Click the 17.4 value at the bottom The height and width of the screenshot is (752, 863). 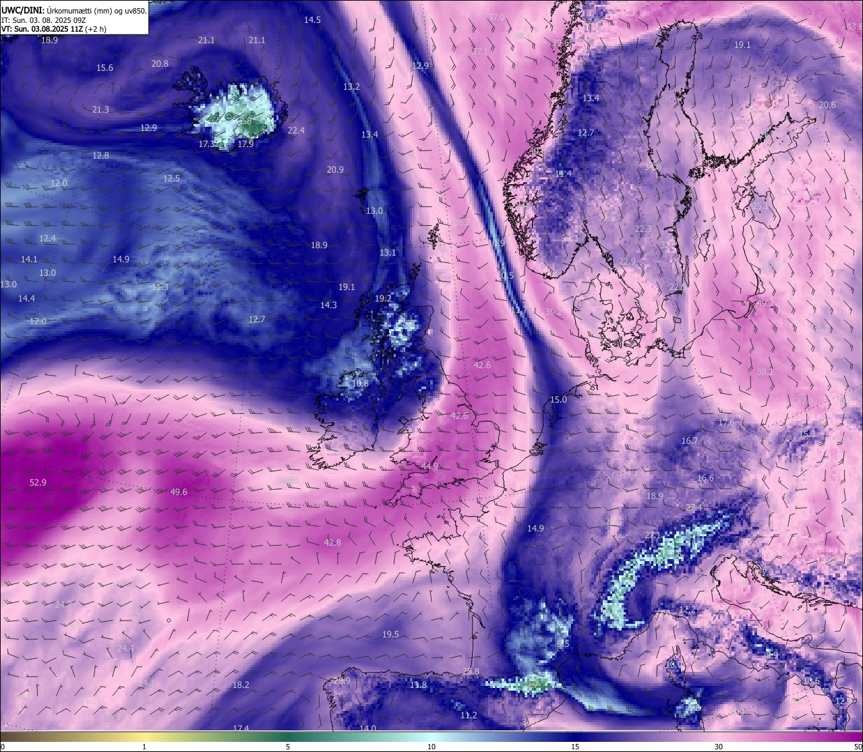(x=241, y=728)
